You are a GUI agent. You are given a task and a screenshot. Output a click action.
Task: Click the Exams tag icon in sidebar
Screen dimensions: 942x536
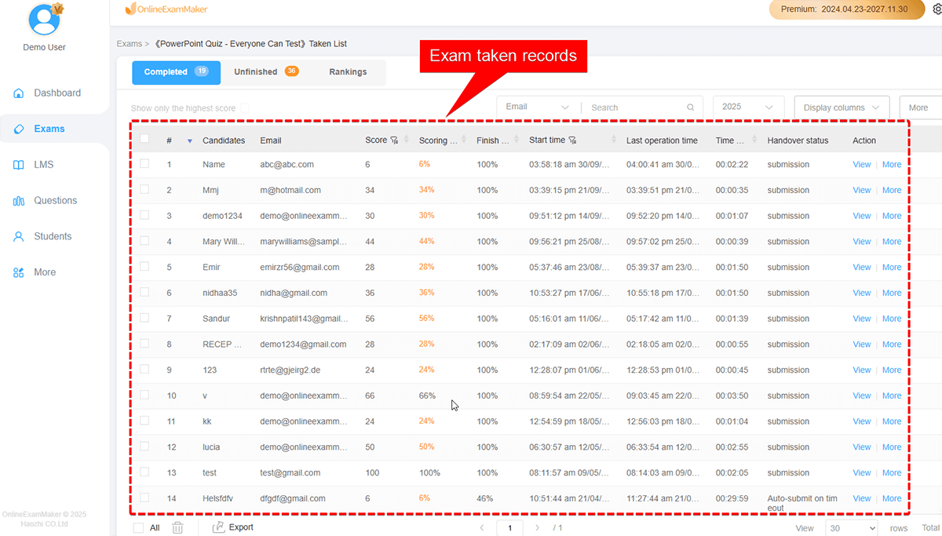click(x=19, y=129)
